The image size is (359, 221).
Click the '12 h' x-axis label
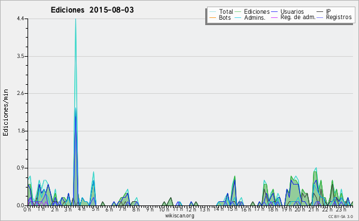[x=191, y=210]
